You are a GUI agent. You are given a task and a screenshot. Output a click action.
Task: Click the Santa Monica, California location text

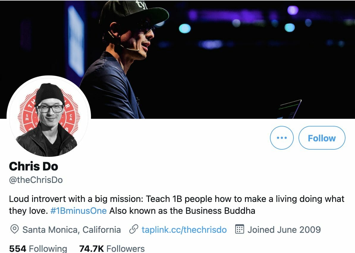(x=72, y=230)
